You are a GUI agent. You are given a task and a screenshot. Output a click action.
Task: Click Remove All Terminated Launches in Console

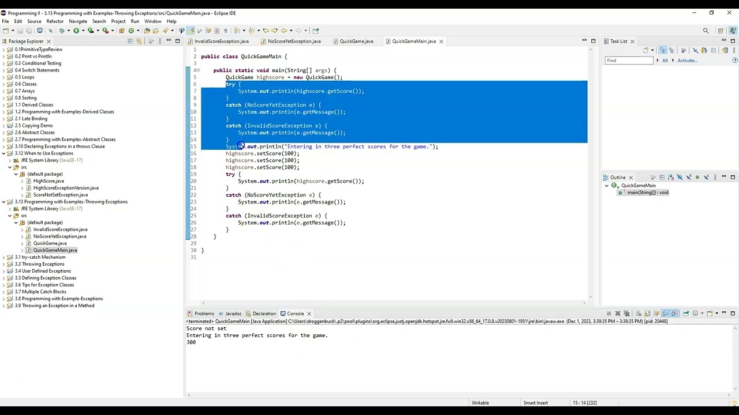pyautogui.click(x=626, y=314)
